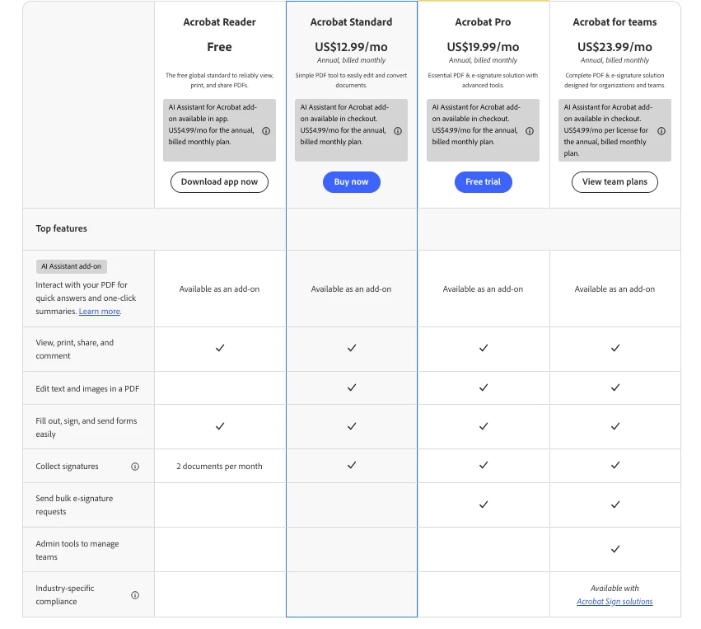Click Buy now for Acrobat Standard
The image size is (701, 629).
pos(351,182)
